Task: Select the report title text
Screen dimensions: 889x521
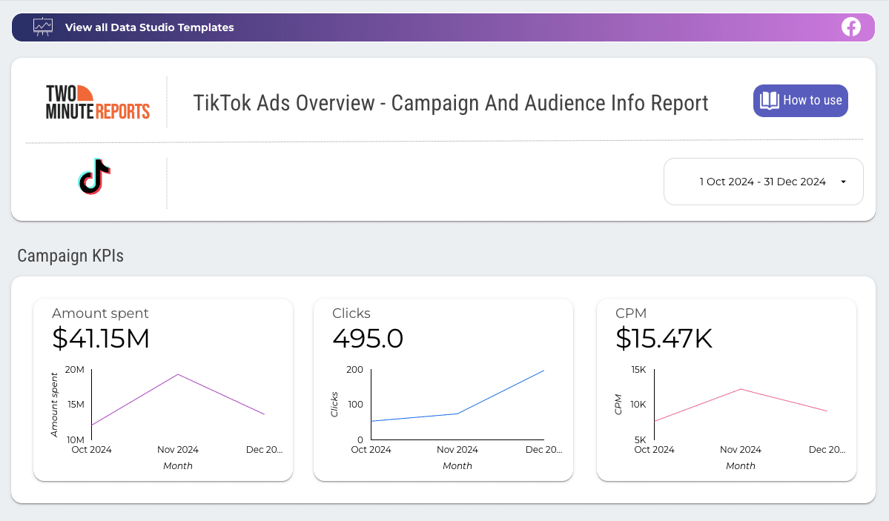Action: click(451, 103)
